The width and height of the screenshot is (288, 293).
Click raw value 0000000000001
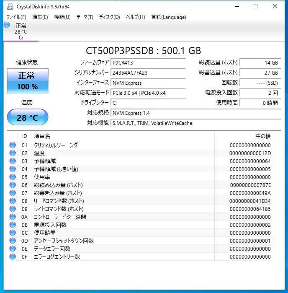coord(250,241)
